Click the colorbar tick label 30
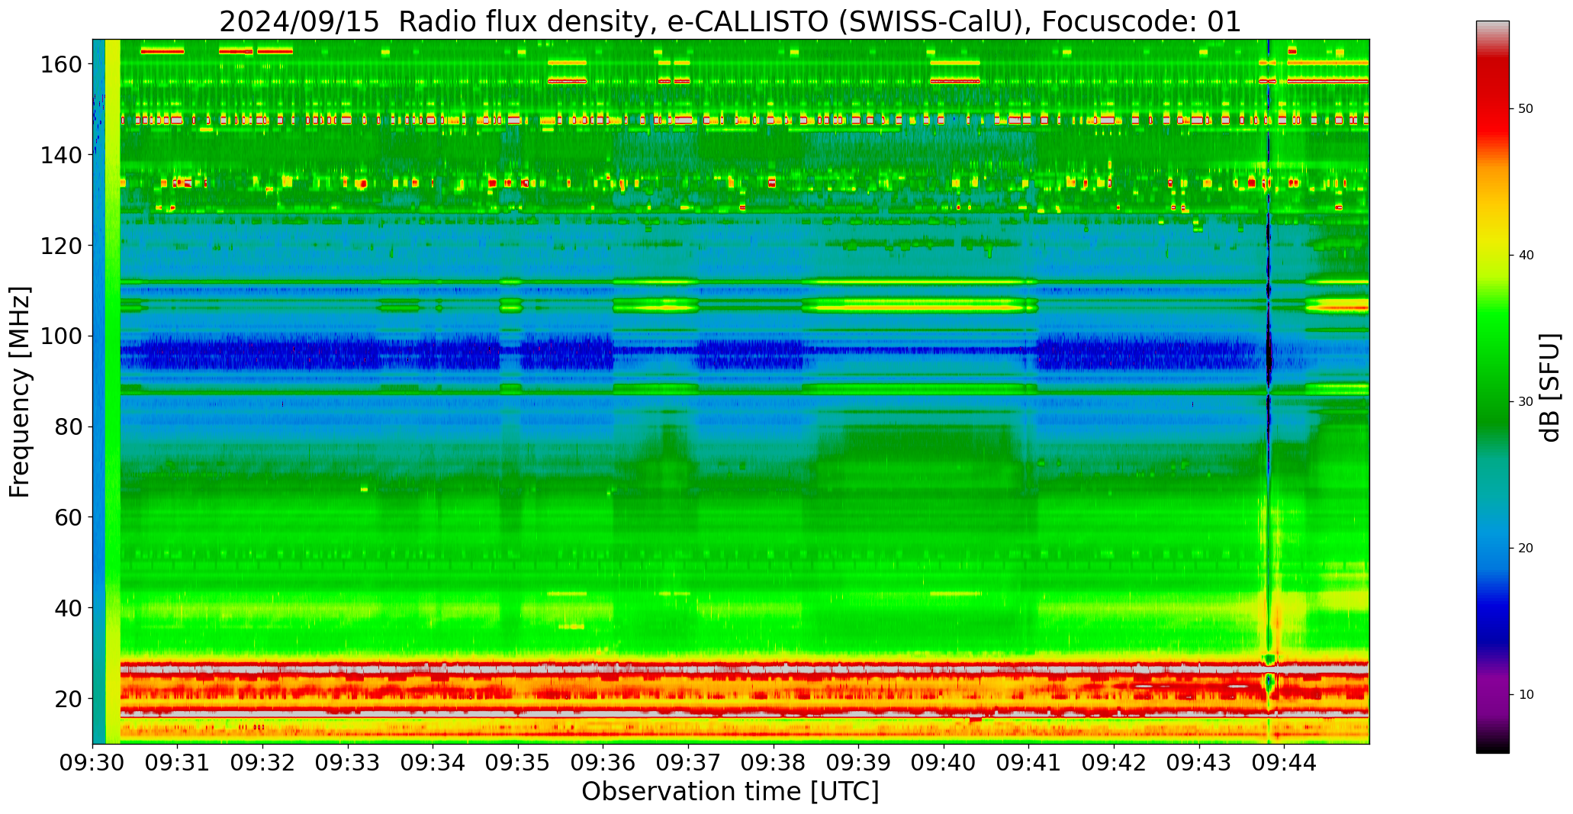This screenshot has height=814, width=1573. (1526, 402)
